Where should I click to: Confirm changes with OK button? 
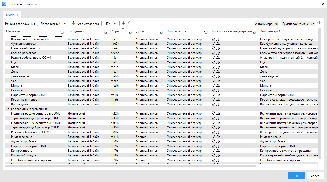[x=296, y=175]
